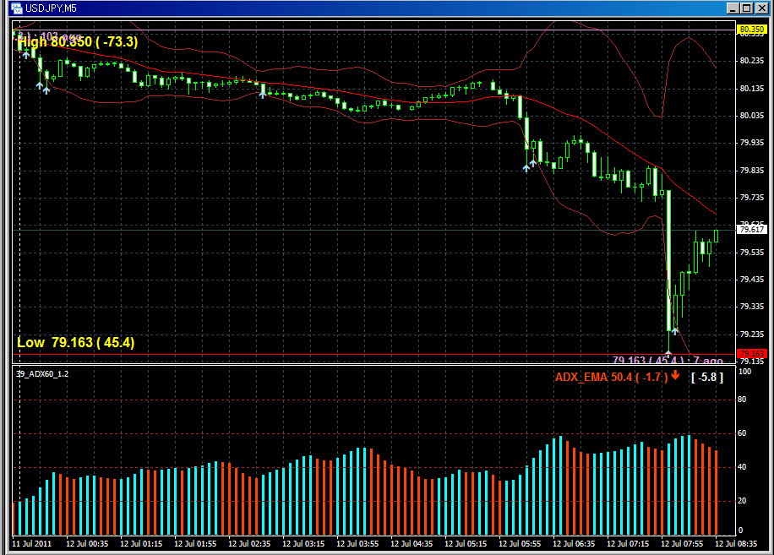Click the current price label 79.617

coord(751,229)
